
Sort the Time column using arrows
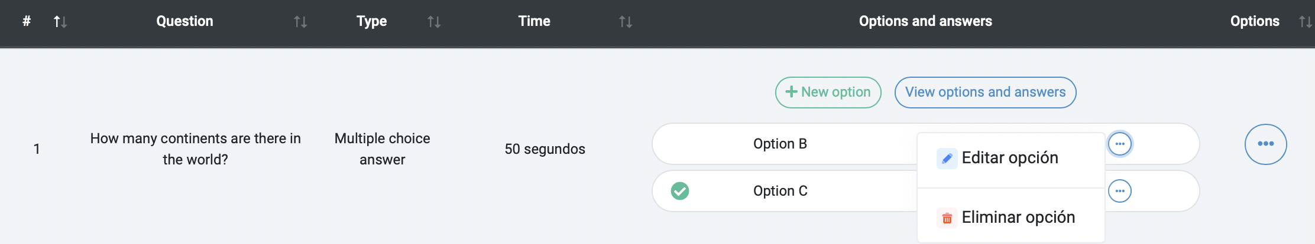click(x=626, y=22)
